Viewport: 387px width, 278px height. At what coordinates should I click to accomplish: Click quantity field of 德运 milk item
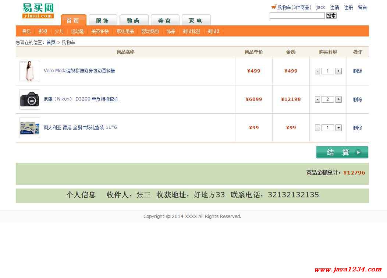point(328,128)
